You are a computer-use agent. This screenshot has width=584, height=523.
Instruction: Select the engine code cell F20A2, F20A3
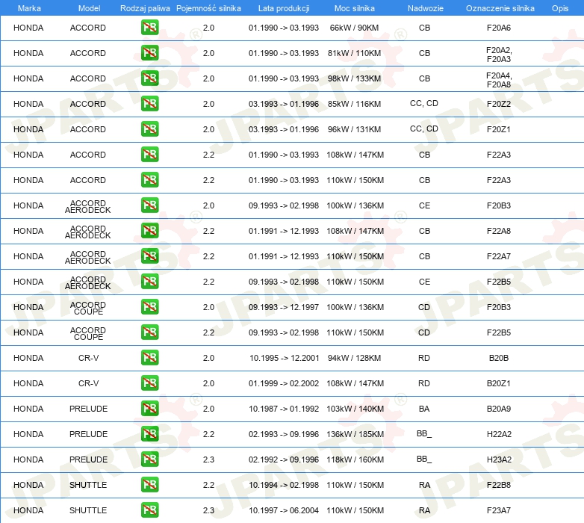(x=499, y=55)
